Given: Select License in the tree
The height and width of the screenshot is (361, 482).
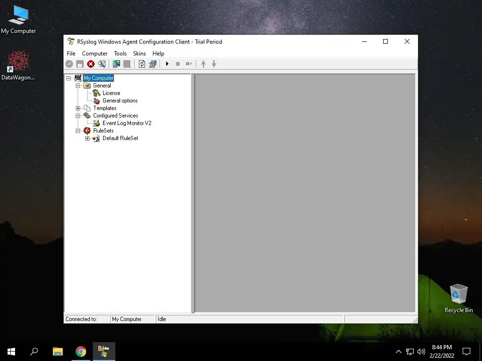Looking at the screenshot, I should click(111, 93).
